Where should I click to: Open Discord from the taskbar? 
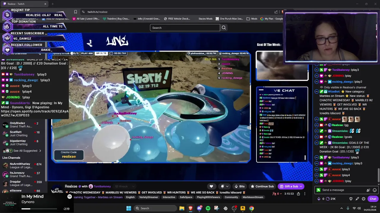[199, 208]
